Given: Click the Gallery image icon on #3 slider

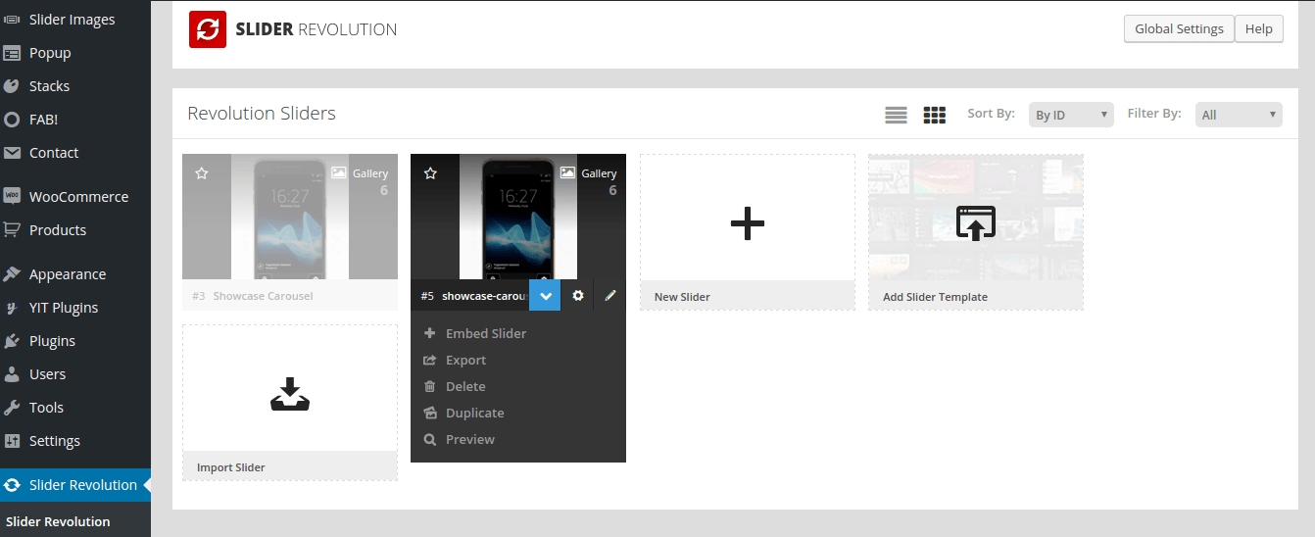Looking at the screenshot, I should 339,172.
